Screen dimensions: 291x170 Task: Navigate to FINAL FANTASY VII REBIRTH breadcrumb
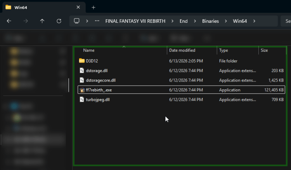point(135,21)
